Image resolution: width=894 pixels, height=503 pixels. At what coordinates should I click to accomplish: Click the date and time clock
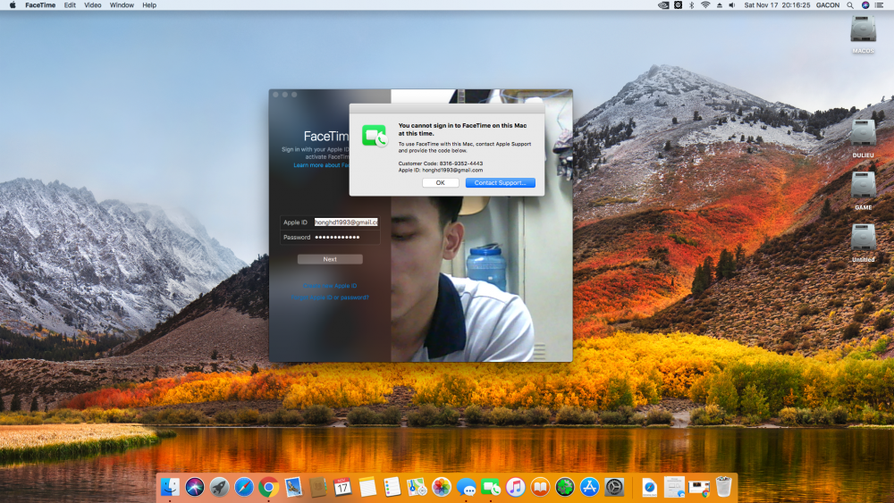click(x=777, y=5)
